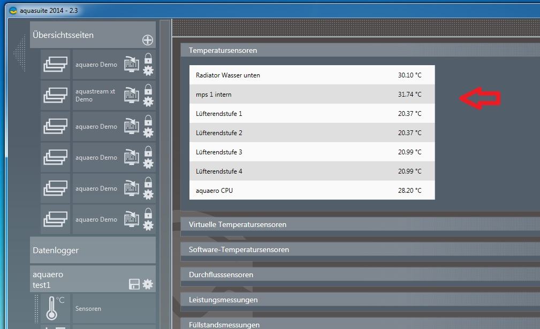Screen dimensions: 540x329
Task: Collapse the Temperatursensoren panel
Action: click(x=360, y=50)
